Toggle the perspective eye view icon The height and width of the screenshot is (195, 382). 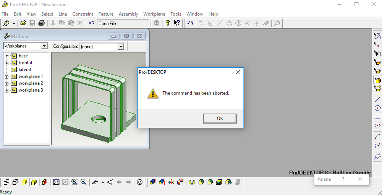pos(110,182)
